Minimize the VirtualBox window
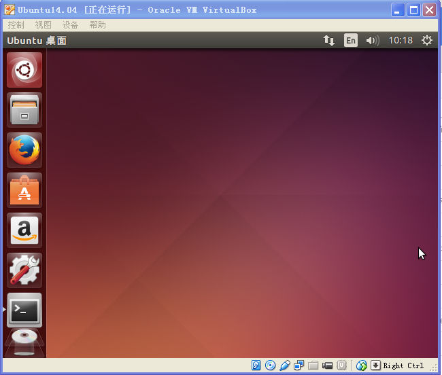Screen dimensions: 442x375 [x=398, y=10]
